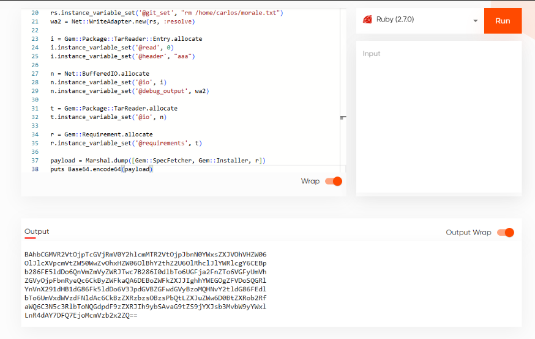
Task: Click the orange Run button
Action: coord(503,21)
